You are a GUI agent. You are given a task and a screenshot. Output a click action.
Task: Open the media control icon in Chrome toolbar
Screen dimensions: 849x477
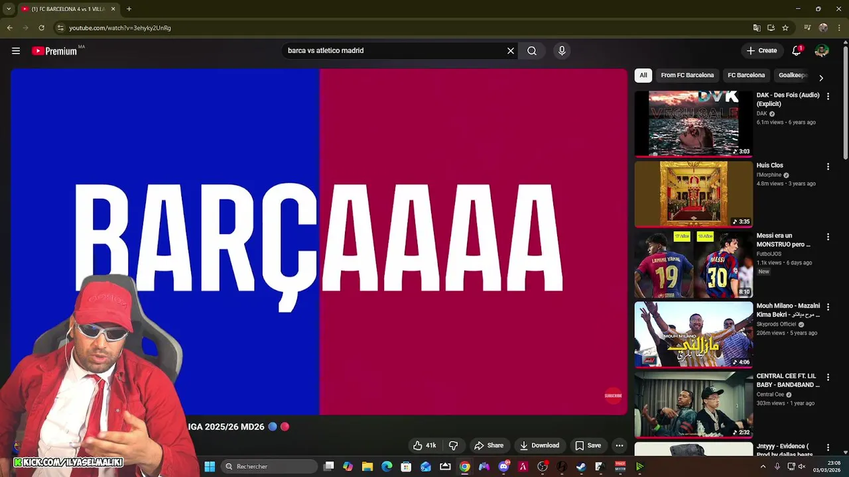pyautogui.click(x=807, y=28)
